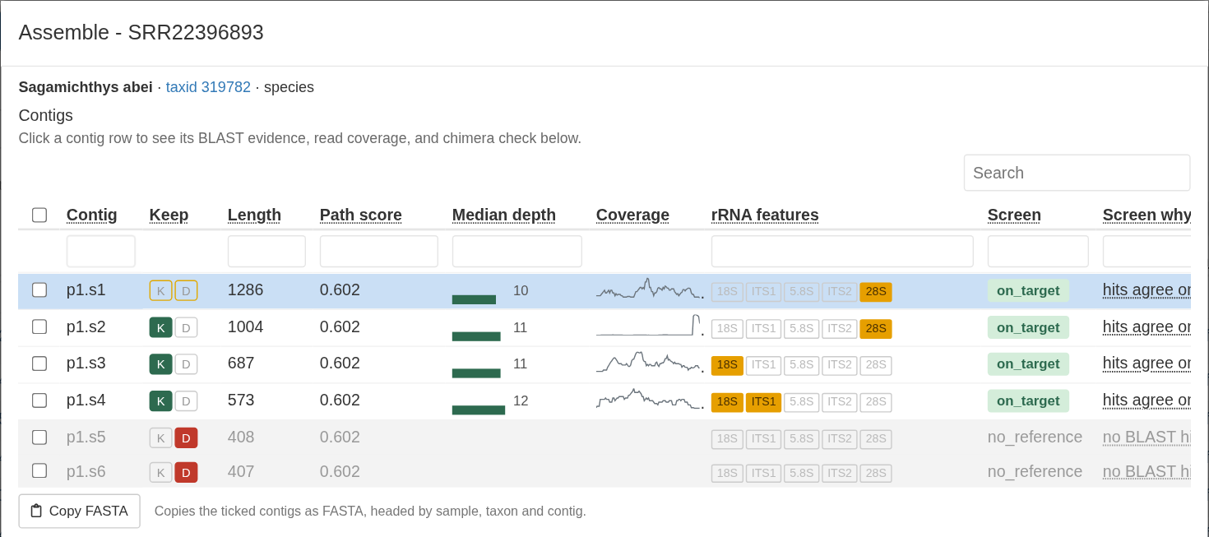1209x537 pixels.
Task: Click the orange 28S badge on row p1.s1
Action: click(876, 292)
